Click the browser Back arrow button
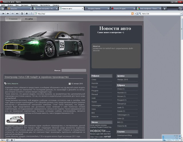Screen dimensions: 183x142 pyautogui.click(x=8, y=13)
